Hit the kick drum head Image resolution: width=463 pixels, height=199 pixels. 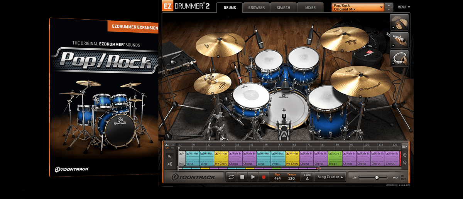286,108
